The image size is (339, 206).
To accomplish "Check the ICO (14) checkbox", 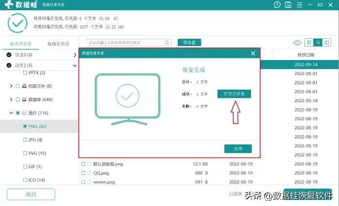I will (25, 180).
